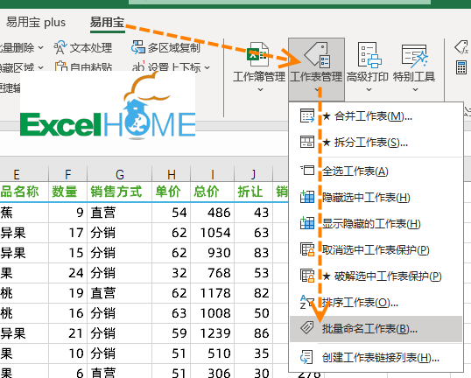This screenshot has width=471, height=378.
Task: Click the cell containing 1178
Action: pyautogui.click(x=213, y=293)
